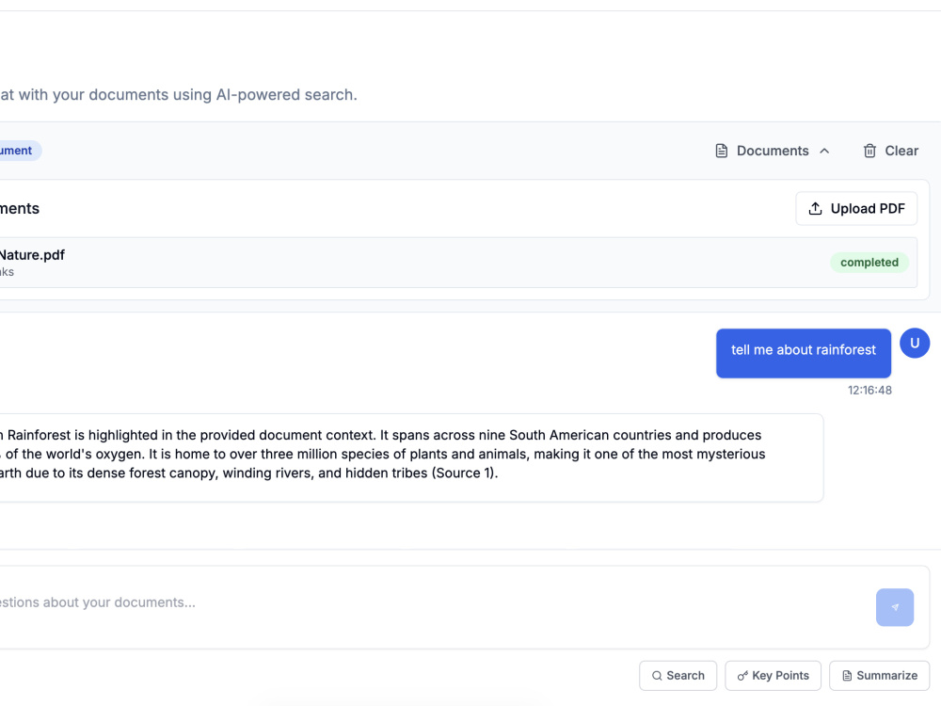Viewport: 941px width, 706px height.
Task: Click the Key Points button
Action: 773,675
